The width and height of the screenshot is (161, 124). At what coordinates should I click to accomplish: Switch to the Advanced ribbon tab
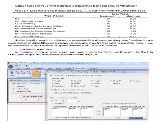(x=93, y=68)
